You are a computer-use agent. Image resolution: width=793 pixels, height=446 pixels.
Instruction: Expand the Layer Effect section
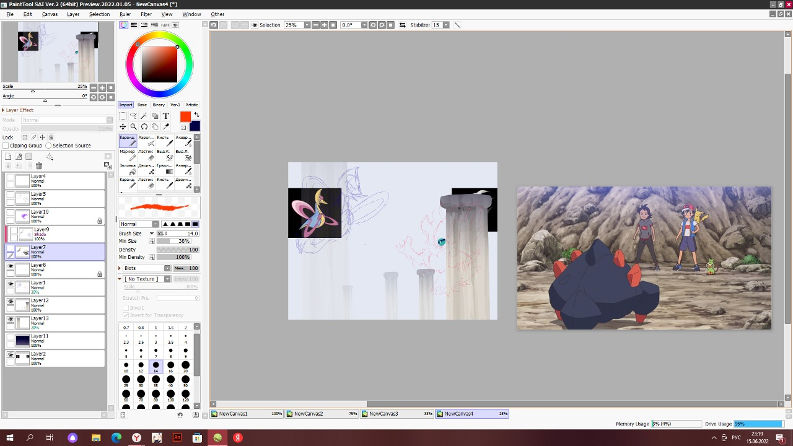pyautogui.click(x=3, y=110)
